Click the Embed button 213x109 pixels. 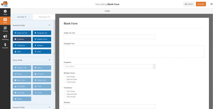(189, 4)
